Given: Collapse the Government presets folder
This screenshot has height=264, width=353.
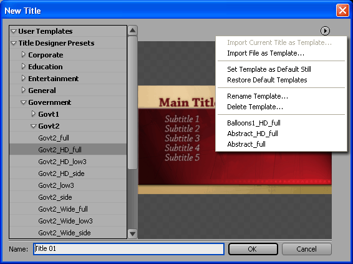Looking at the screenshot, I should click(x=24, y=102).
